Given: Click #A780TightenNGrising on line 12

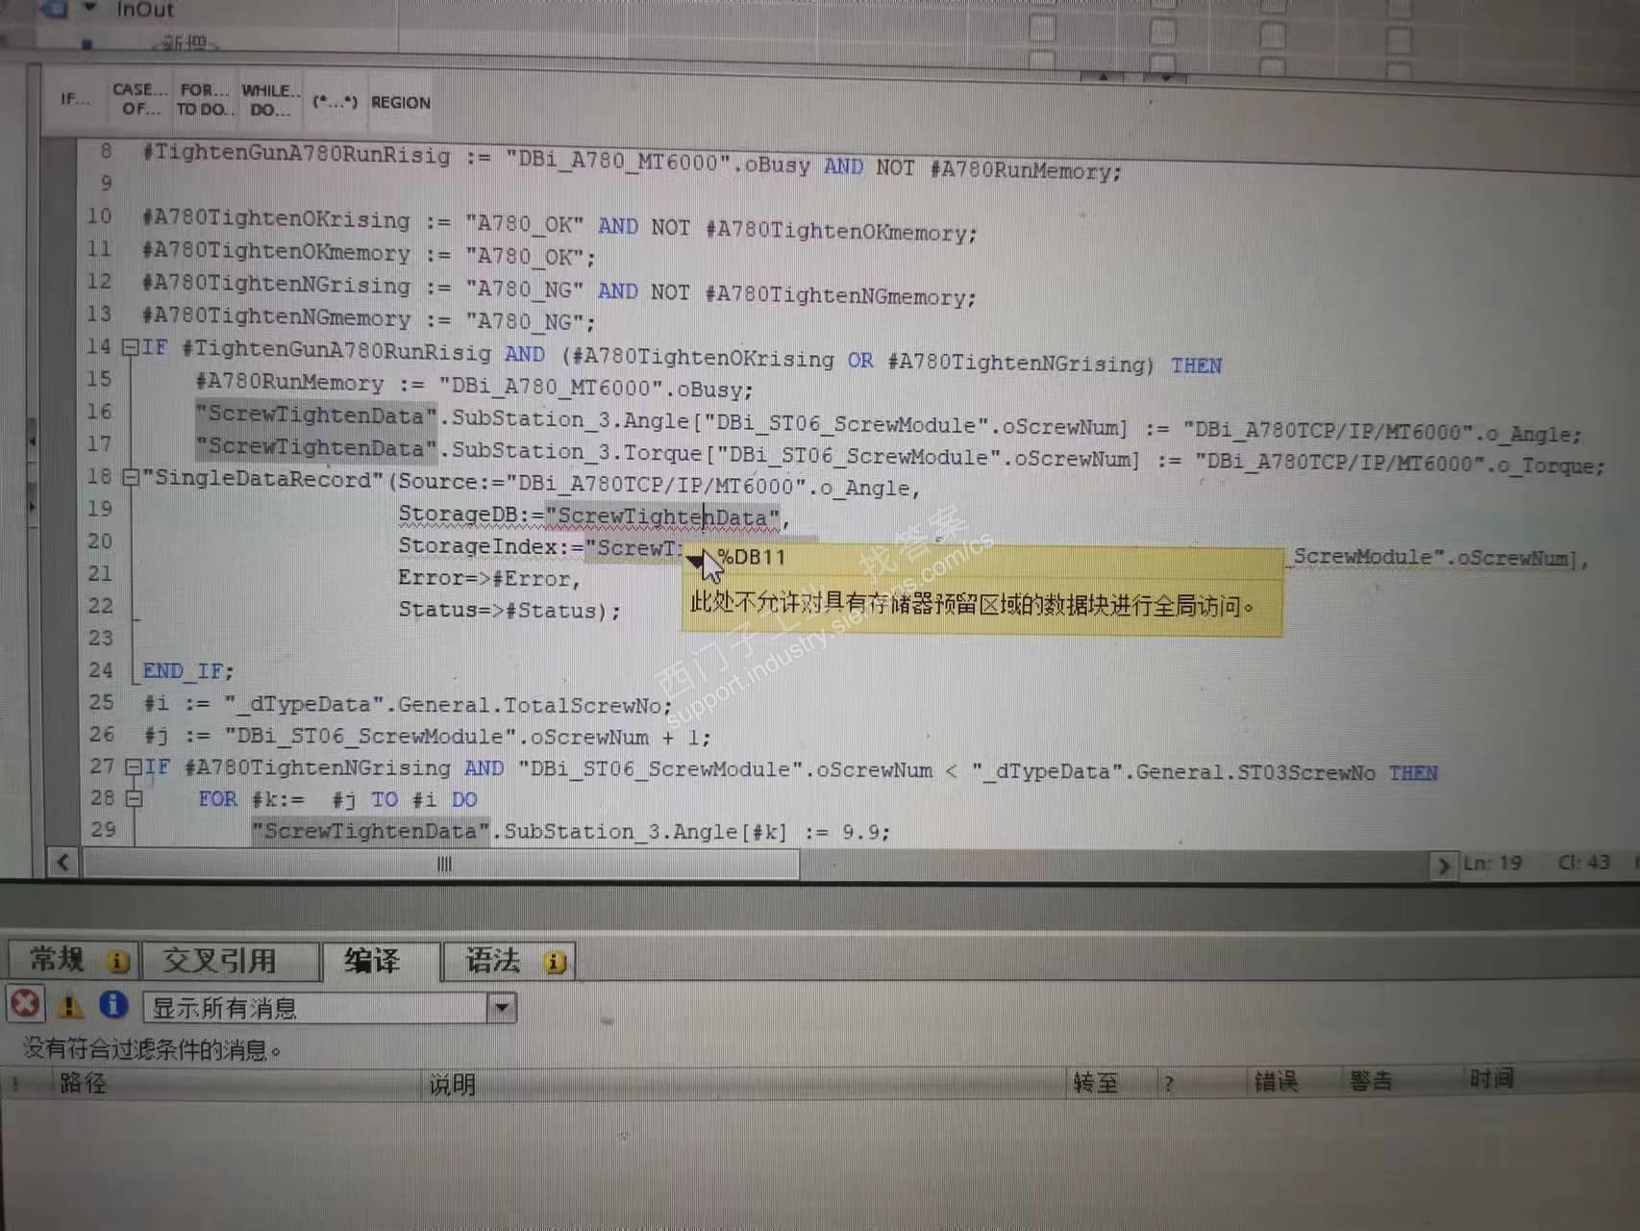Looking at the screenshot, I should tap(276, 285).
